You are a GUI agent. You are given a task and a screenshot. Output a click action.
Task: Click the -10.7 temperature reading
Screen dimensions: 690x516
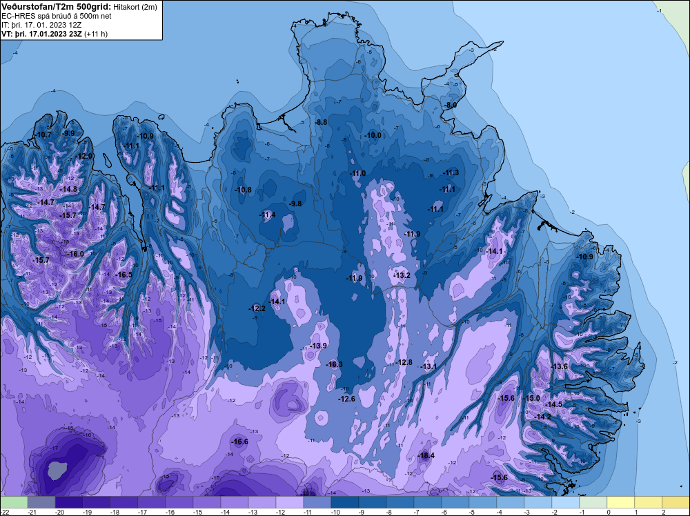[x=43, y=135]
